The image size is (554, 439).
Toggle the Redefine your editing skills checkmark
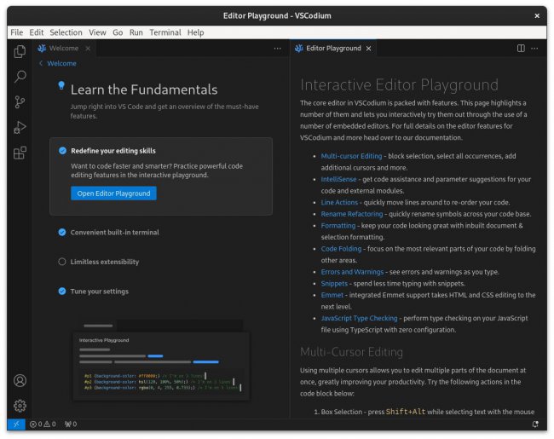62,151
